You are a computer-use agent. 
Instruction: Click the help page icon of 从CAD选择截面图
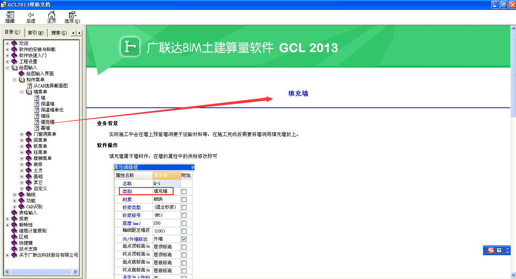pyautogui.click(x=30, y=86)
